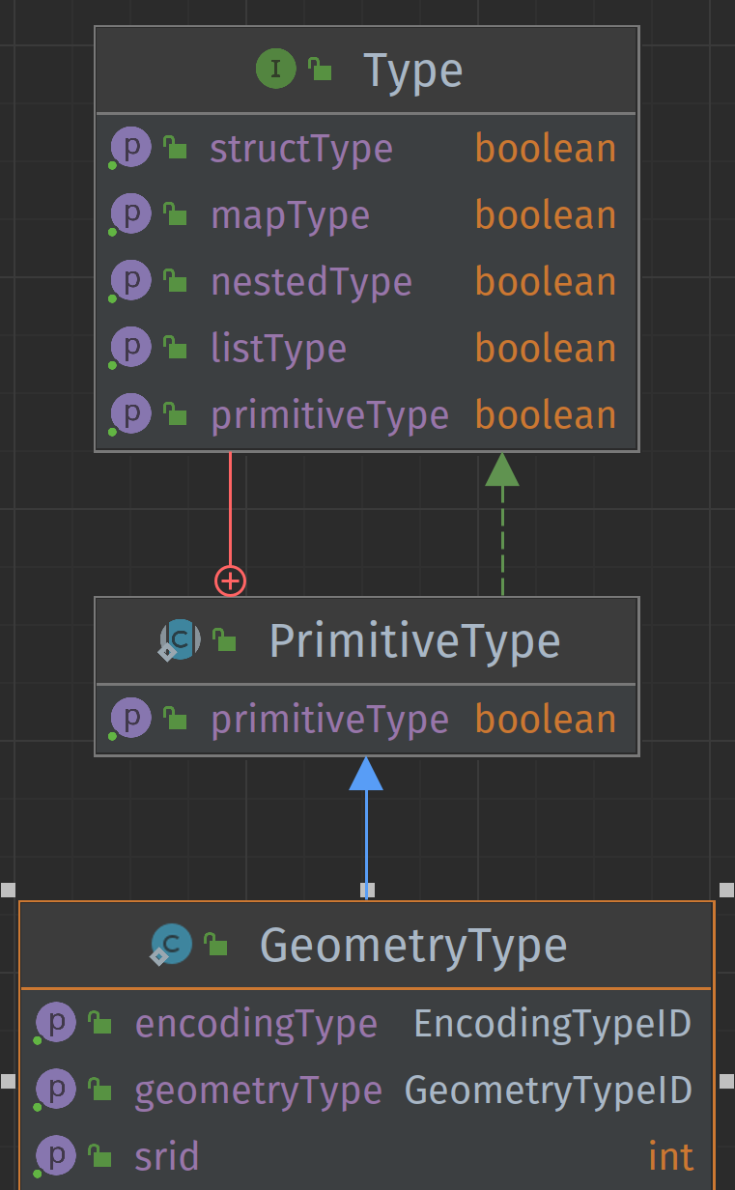Click the class icon beside PrimitiveType
Image resolution: width=735 pixels, height=1190 pixels.
[181, 640]
